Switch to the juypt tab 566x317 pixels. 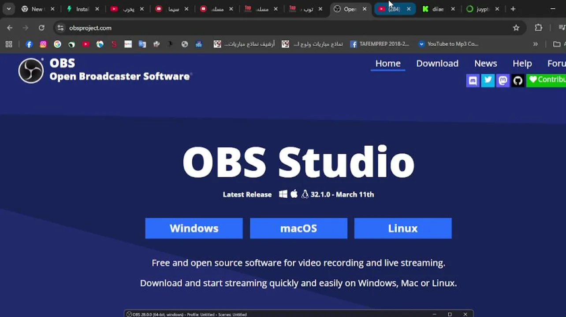tap(483, 9)
